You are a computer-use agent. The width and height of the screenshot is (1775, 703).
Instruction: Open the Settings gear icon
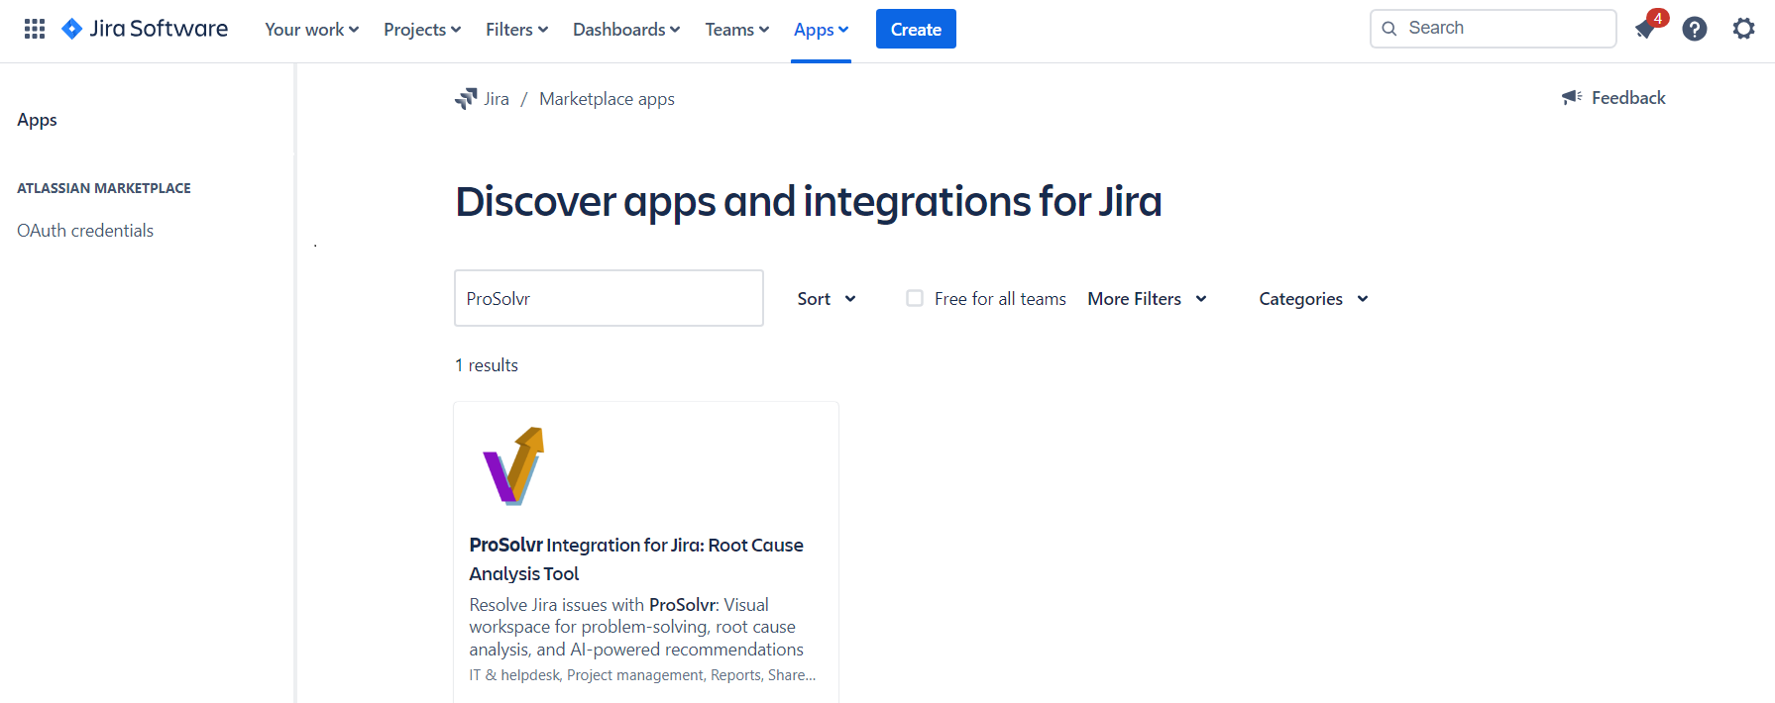pos(1743,29)
